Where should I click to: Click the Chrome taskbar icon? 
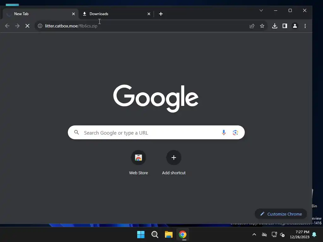pos(183,234)
